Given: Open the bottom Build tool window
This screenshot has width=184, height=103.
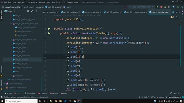Looking at the screenshot, I should 64,94.
